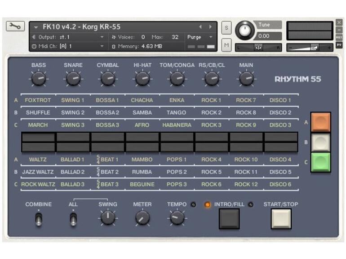Viewport: 346px width, 259px height.
Task: Click the RS/CB/CL level knob
Action: 212,78
